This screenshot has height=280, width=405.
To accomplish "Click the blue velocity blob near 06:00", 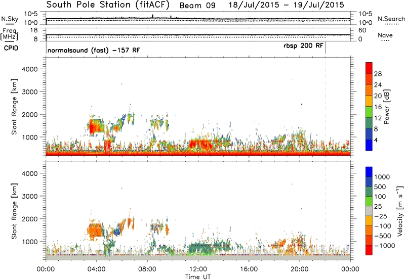I will pyautogui.click(x=118, y=230).
